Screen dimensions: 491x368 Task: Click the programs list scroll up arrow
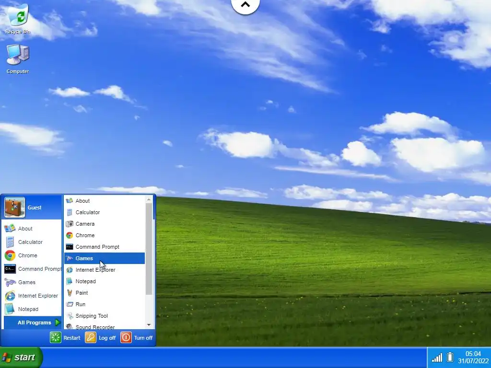click(149, 199)
